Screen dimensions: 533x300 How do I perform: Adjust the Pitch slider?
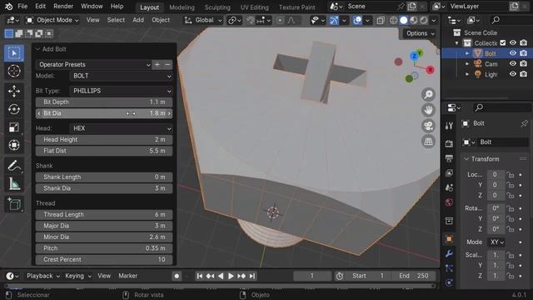[104, 248]
